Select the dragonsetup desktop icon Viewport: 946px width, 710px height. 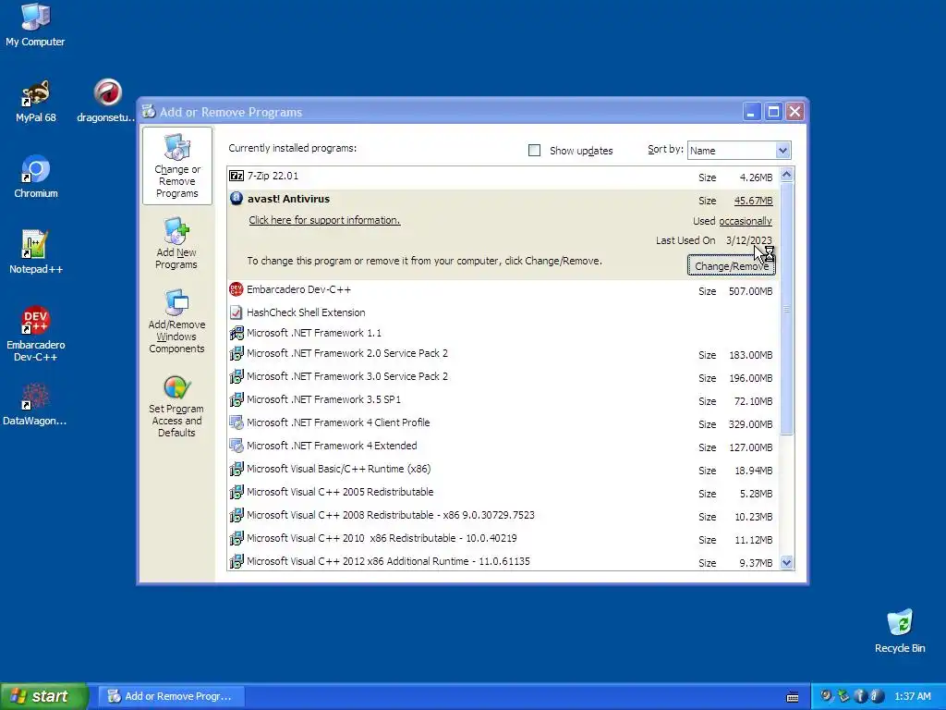click(x=107, y=102)
